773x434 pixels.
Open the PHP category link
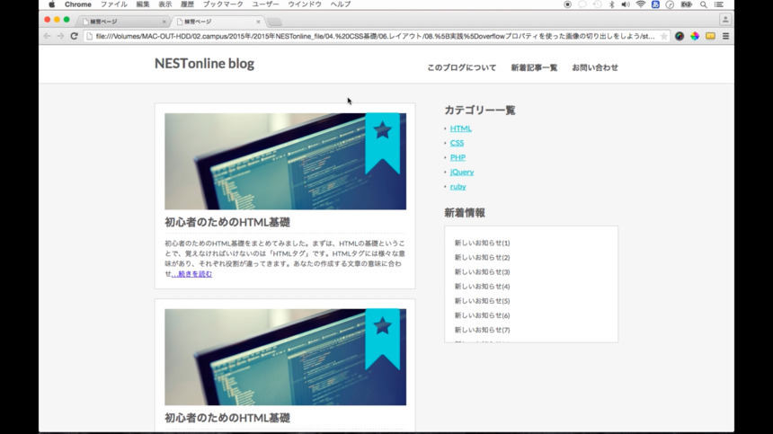[x=458, y=157]
